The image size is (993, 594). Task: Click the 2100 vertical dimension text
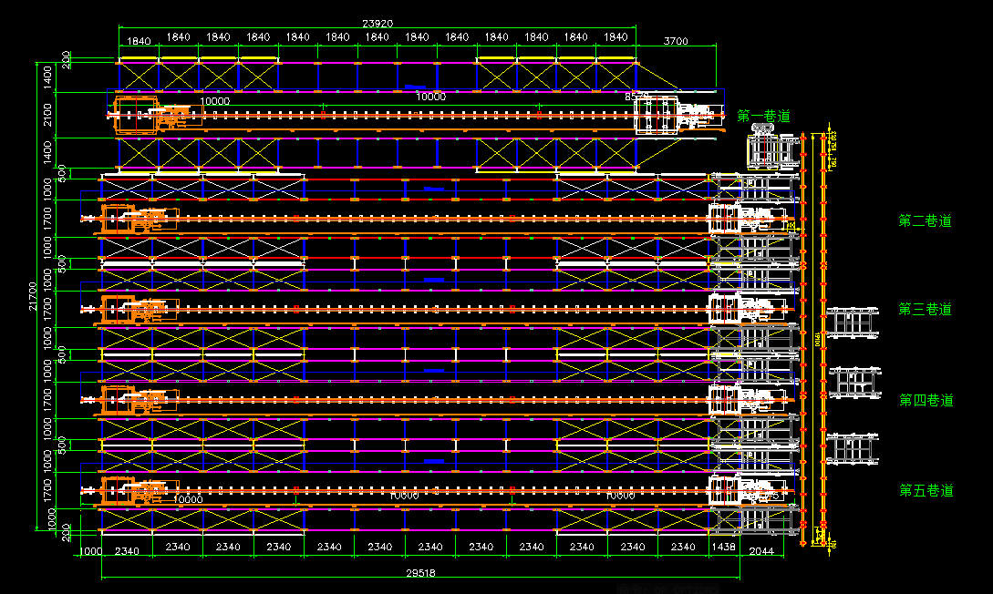(x=48, y=116)
